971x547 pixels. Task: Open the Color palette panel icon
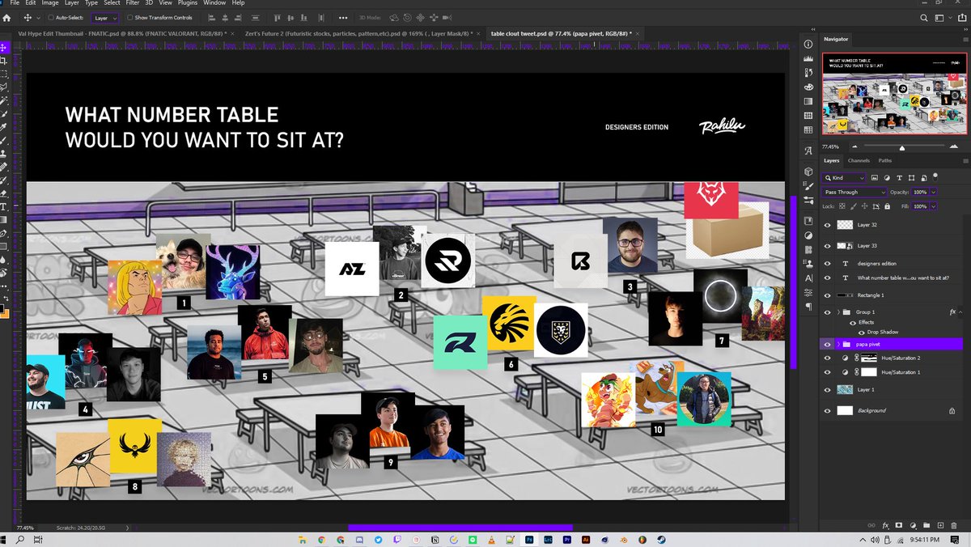pyautogui.click(x=808, y=87)
